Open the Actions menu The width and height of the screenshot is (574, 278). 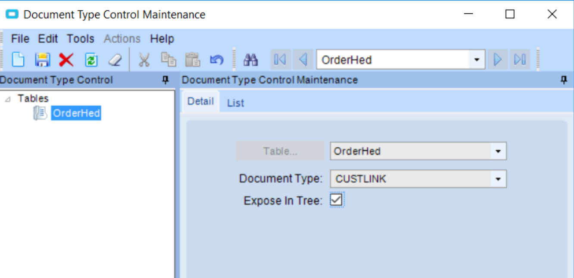[122, 39]
